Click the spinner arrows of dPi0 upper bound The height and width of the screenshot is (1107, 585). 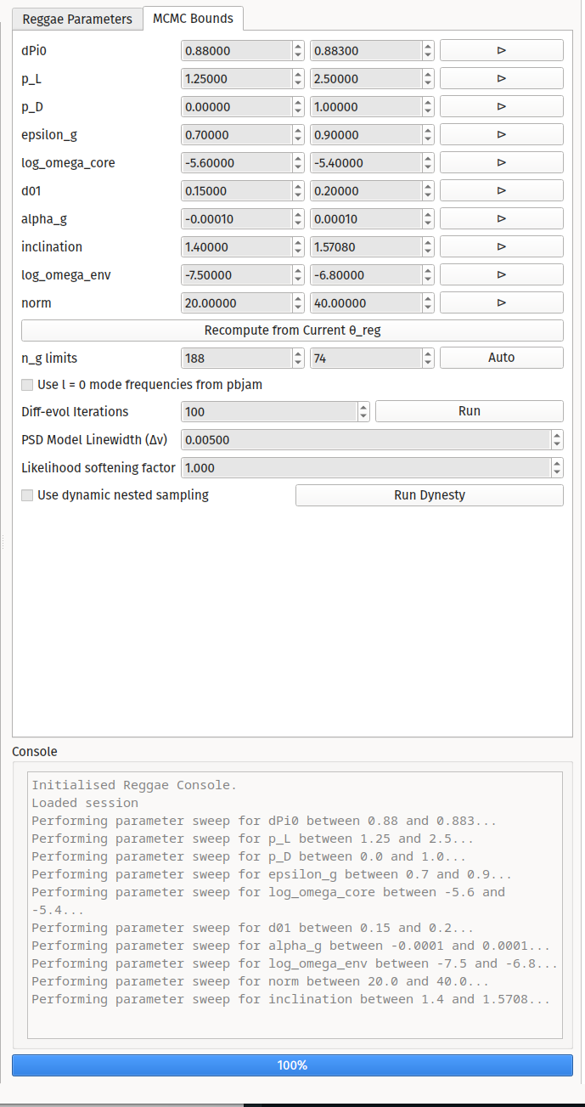(428, 50)
